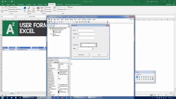This screenshot has height=99, width=176.
Task: Click Expansion Packs in XML group
Action: (x=62, y=9)
